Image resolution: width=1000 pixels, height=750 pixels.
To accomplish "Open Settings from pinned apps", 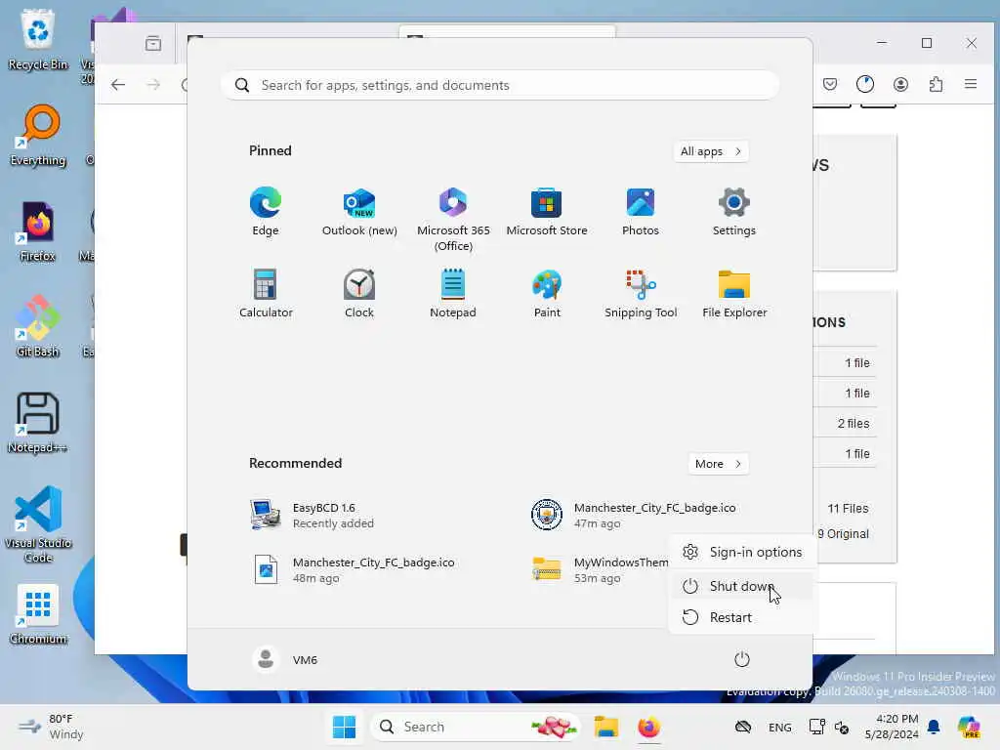I will (734, 212).
